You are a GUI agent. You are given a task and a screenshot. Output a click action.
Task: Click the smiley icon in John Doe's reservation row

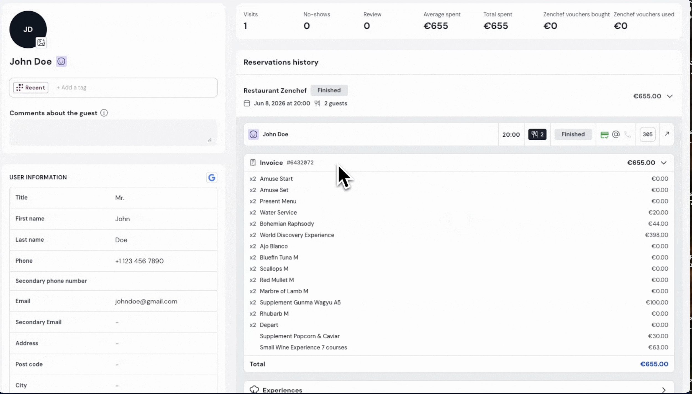pyautogui.click(x=253, y=134)
